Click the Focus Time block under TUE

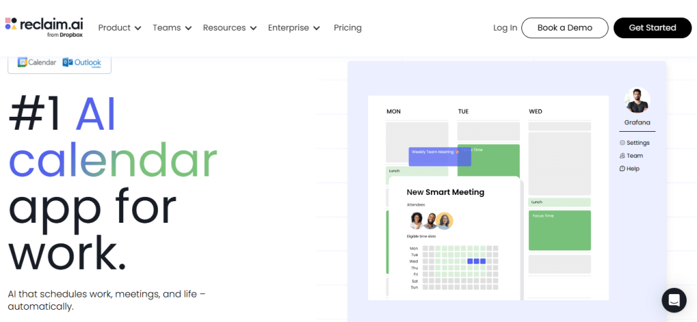coord(489,160)
